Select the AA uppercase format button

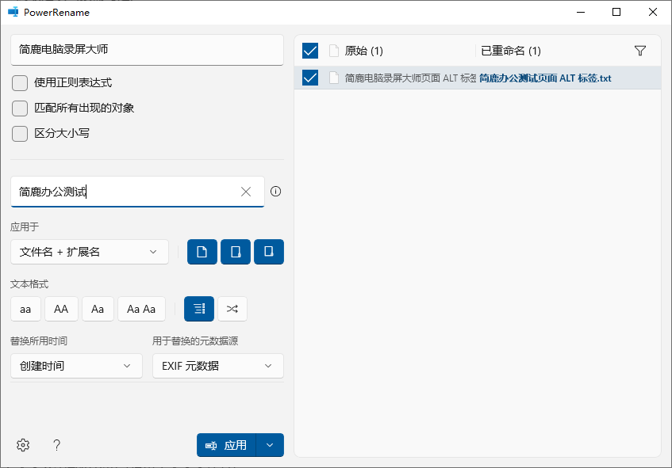61,309
